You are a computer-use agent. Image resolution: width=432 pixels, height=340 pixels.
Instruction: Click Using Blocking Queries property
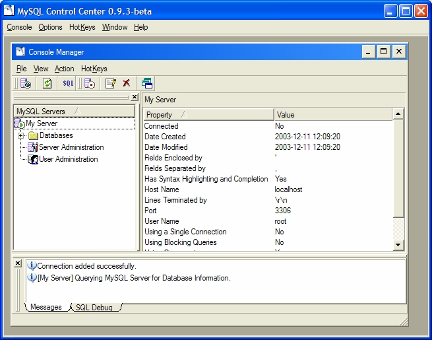(x=181, y=242)
